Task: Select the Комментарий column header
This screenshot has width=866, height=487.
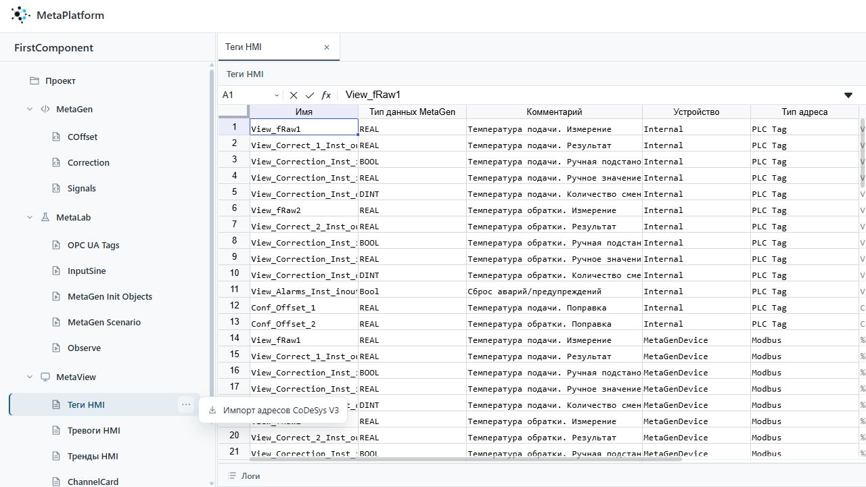Action: click(554, 112)
